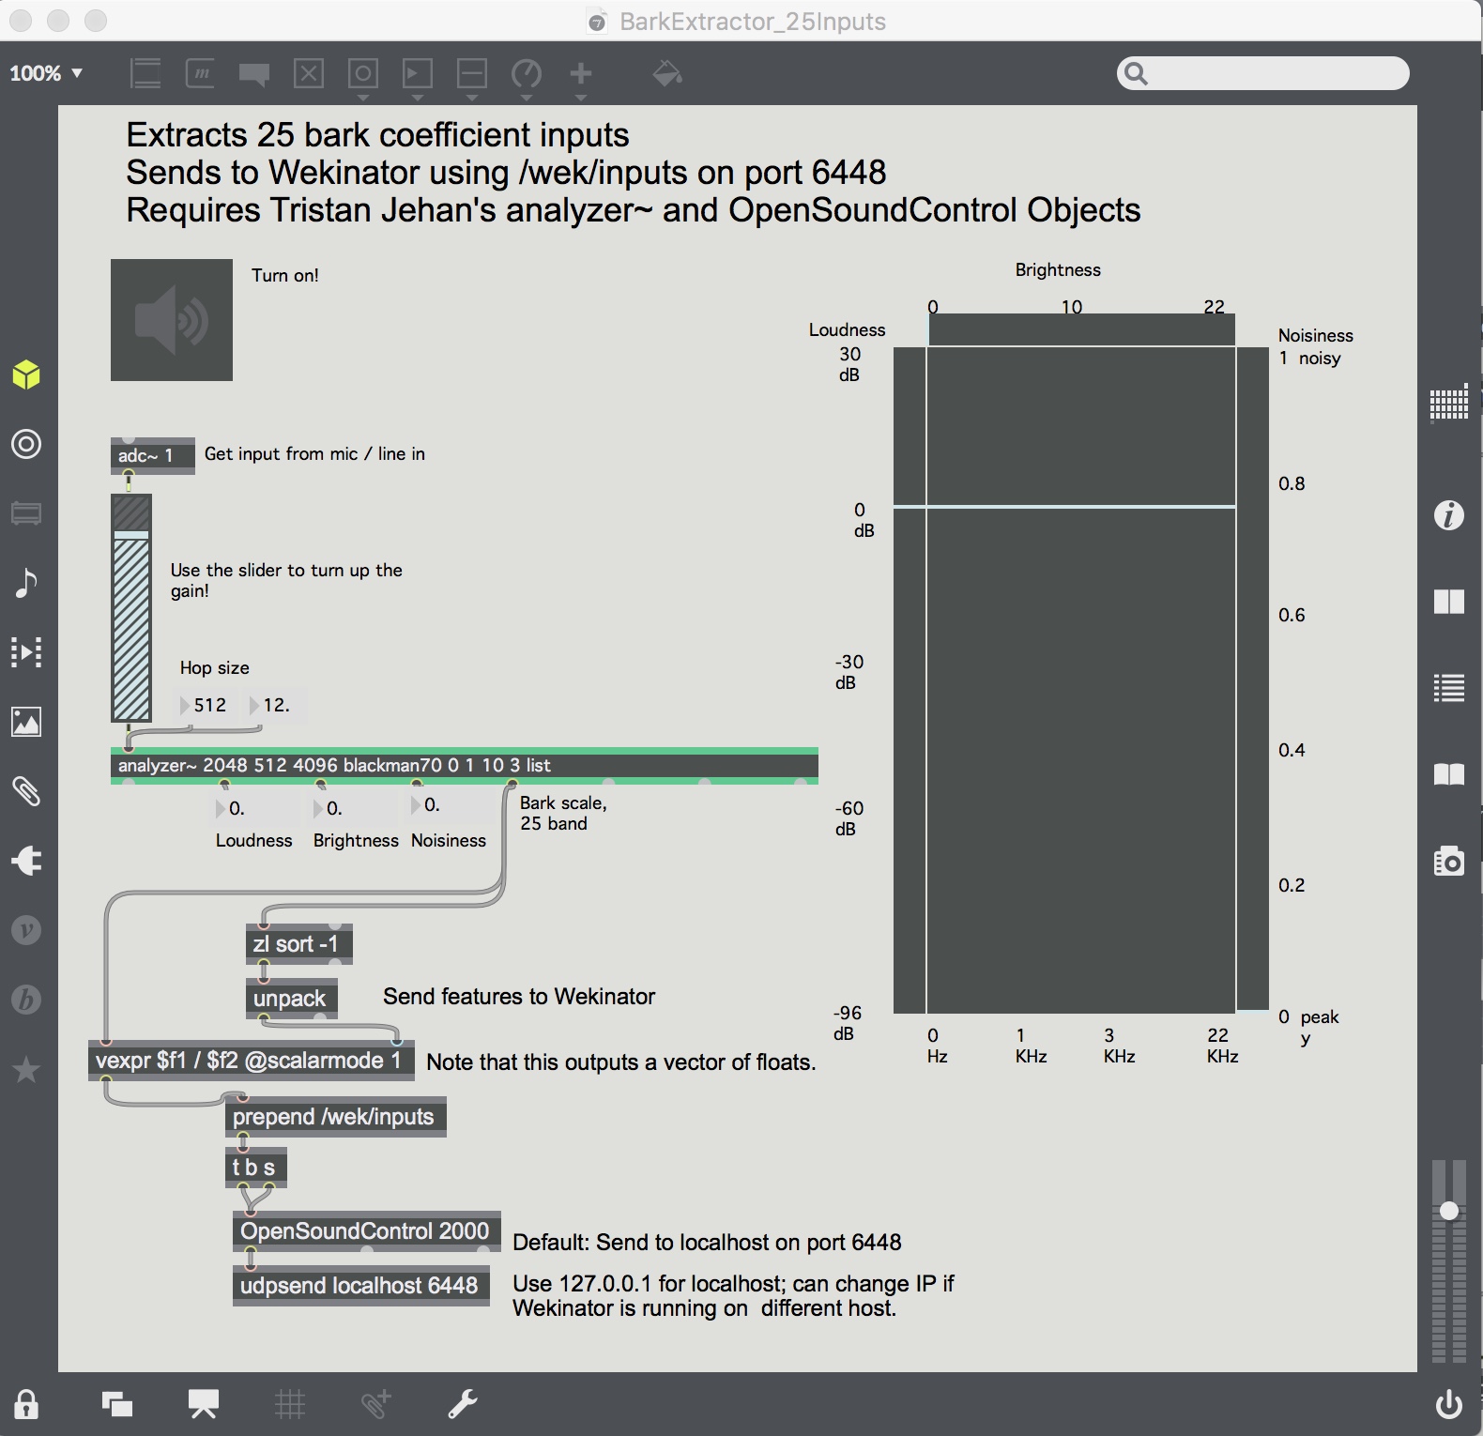This screenshot has width=1483, height=1436.
Task: Open the BEAP modules sidebar
Action: 26,1000
